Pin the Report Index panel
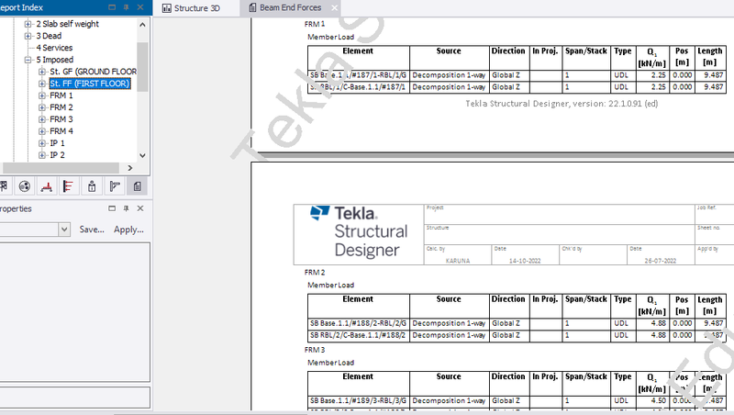The height and width of the screenshot is (415, 734). point(126,7)
